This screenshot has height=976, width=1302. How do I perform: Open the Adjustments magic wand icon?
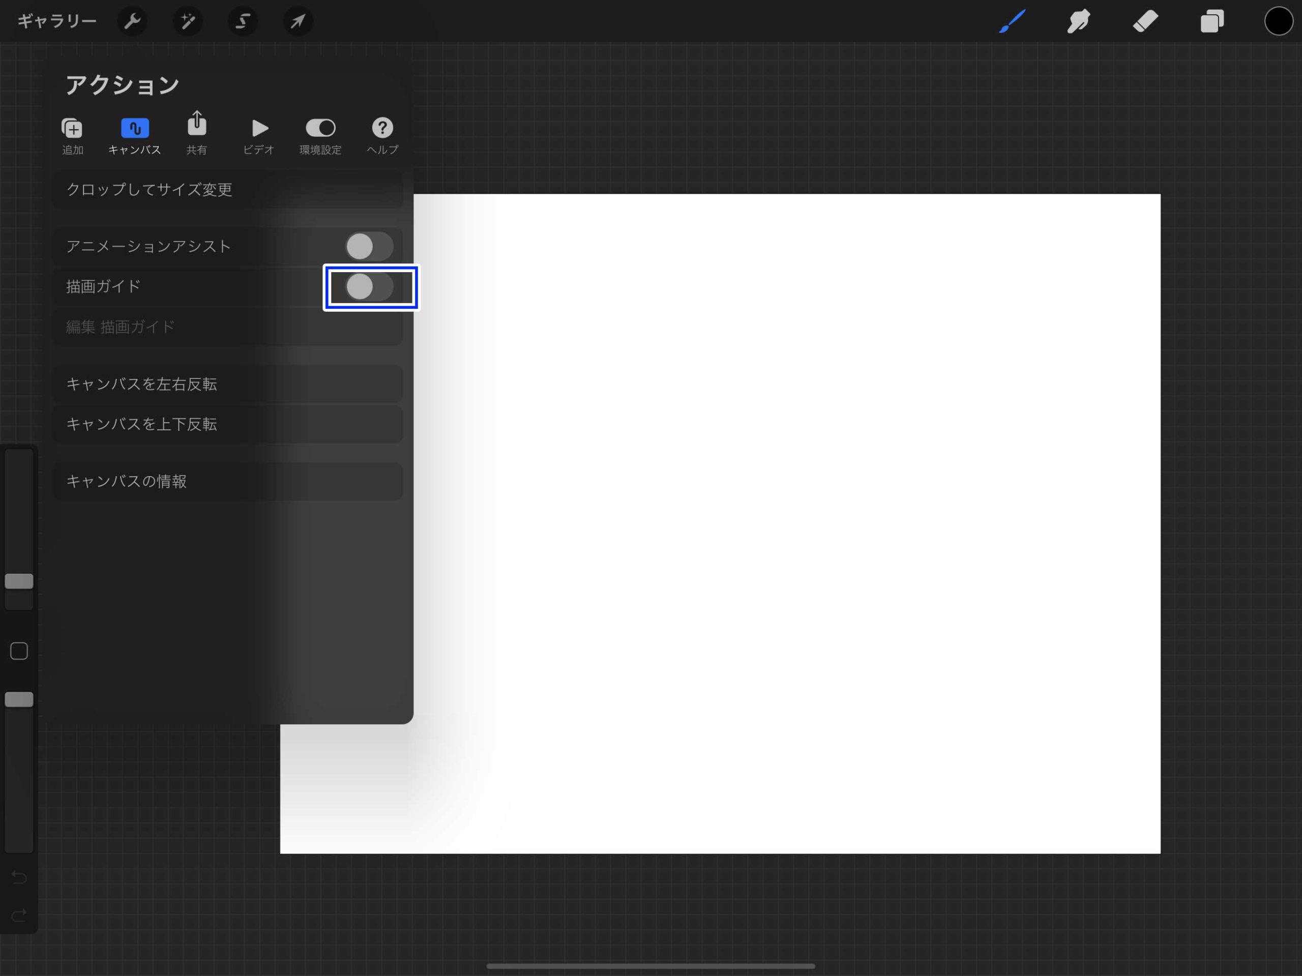point(188,21)
